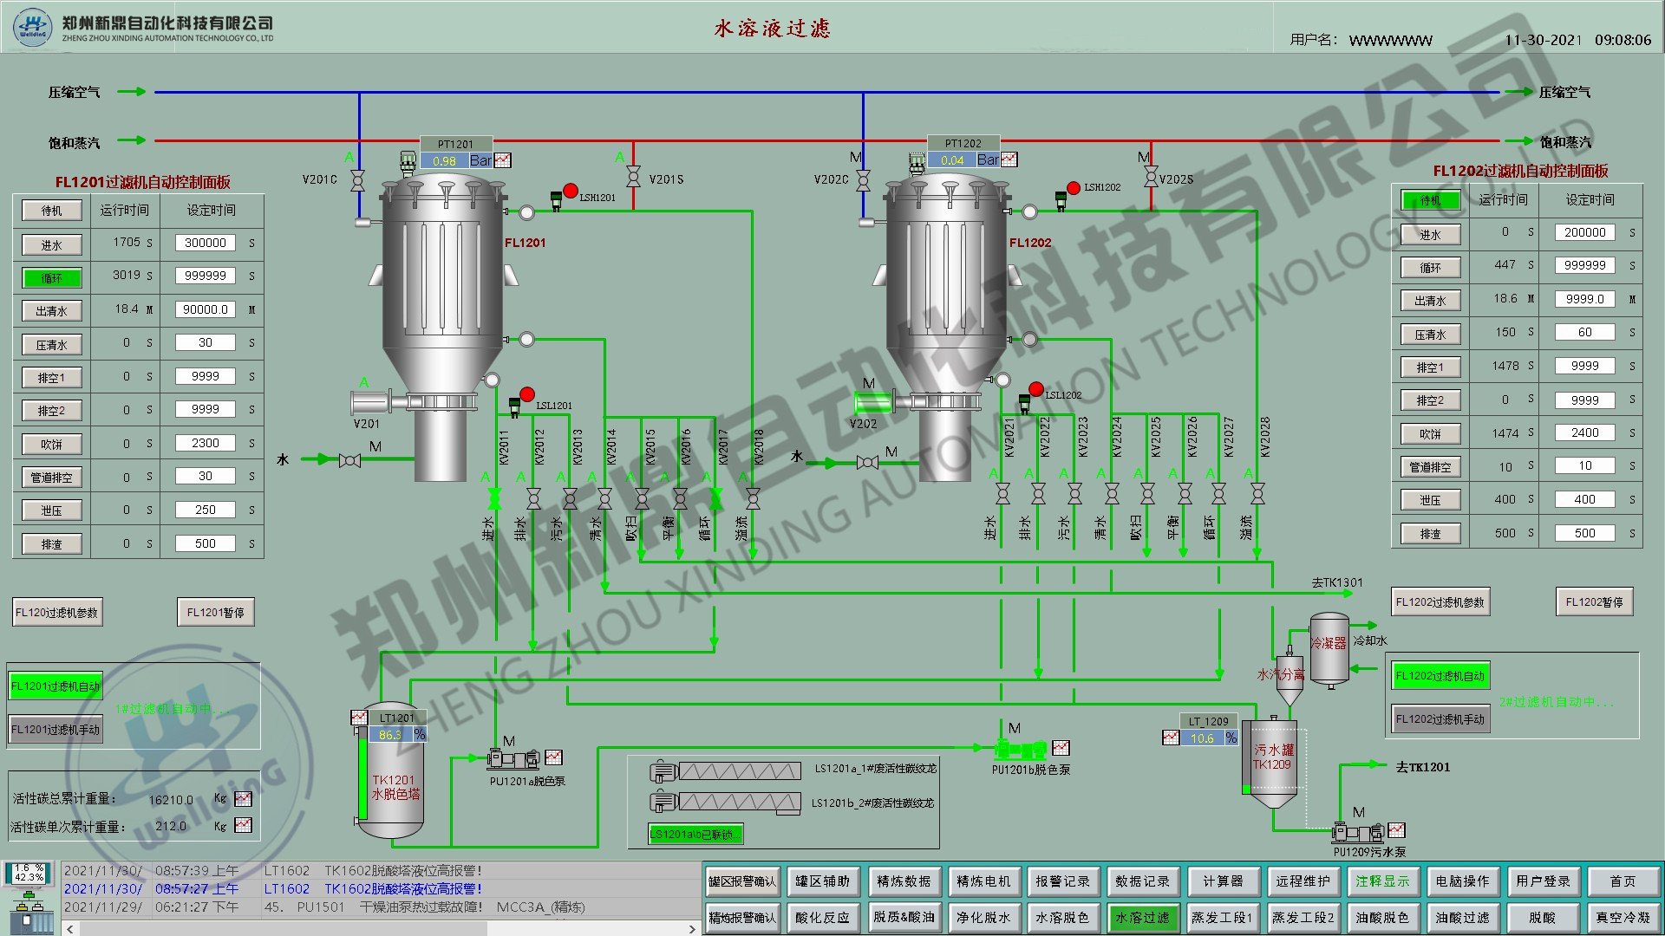Viewport: 1665px width, 936px height.
Task: Switch FL1201 filter to automatic mode
Action: (56, 686)
